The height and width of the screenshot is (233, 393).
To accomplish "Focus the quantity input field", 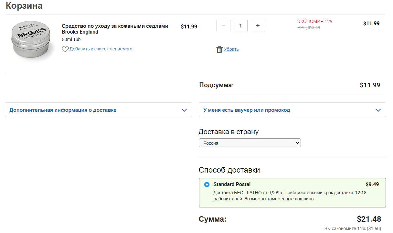I will tap(241, 26).
